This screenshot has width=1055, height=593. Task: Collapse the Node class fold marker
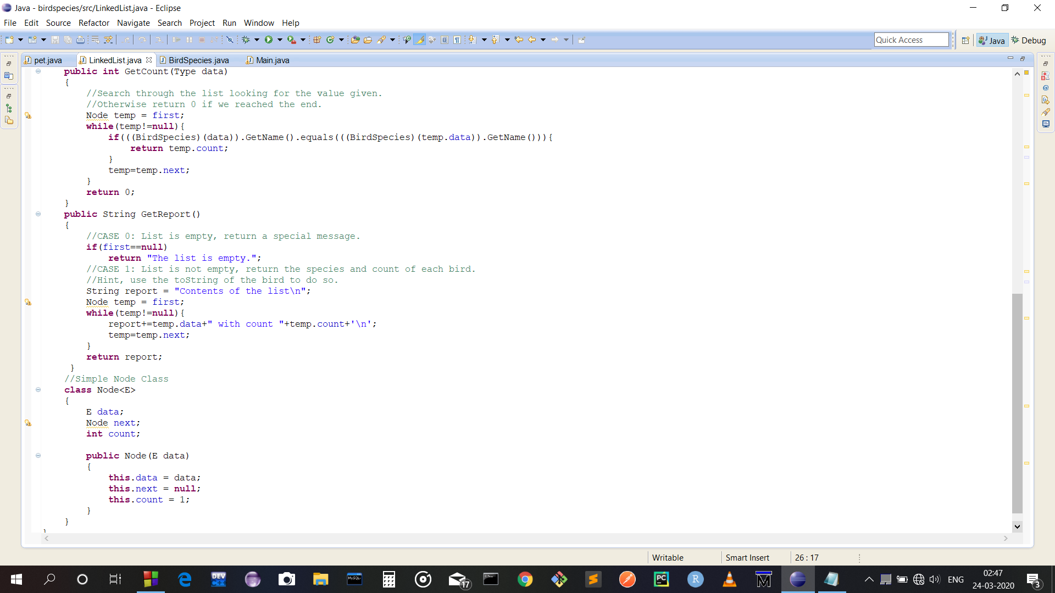(38, 390)
